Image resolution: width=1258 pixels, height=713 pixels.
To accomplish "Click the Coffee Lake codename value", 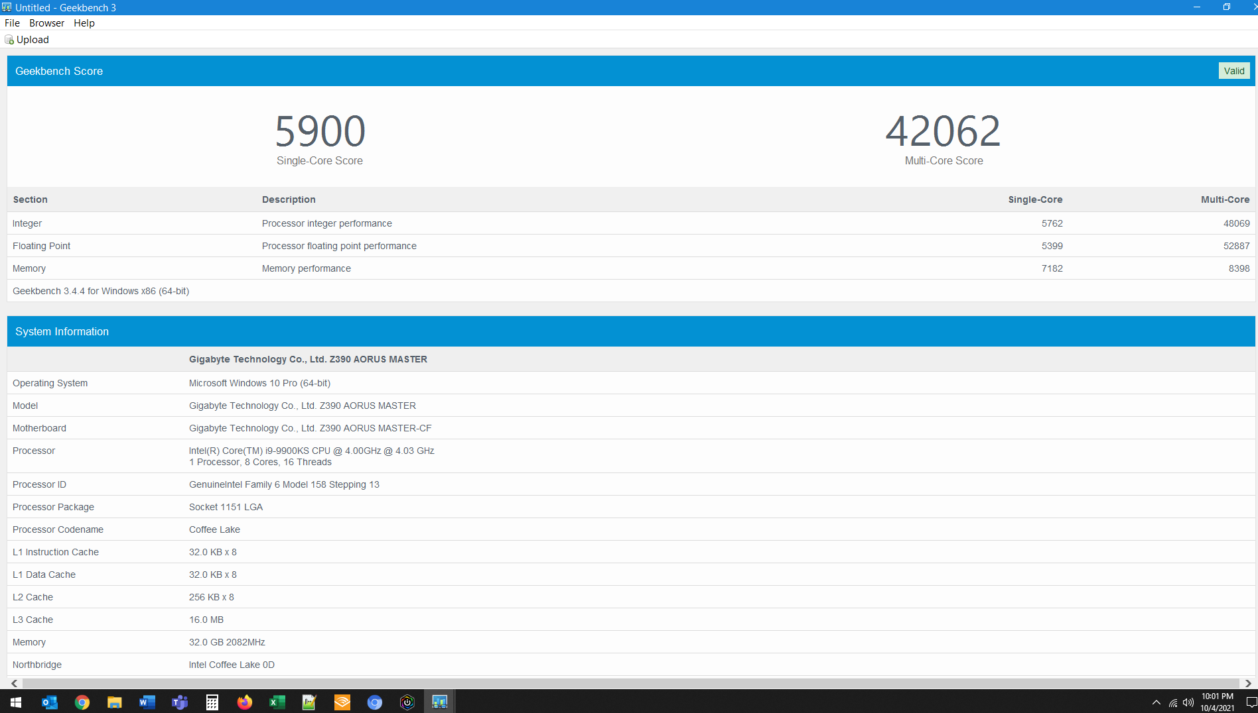I will click(214, 529).
